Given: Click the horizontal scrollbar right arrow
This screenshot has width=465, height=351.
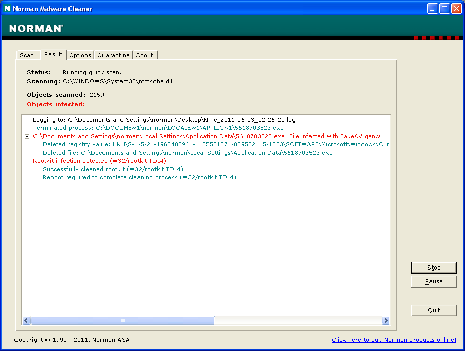Looking at the screenshot, I should click(386, 321).
